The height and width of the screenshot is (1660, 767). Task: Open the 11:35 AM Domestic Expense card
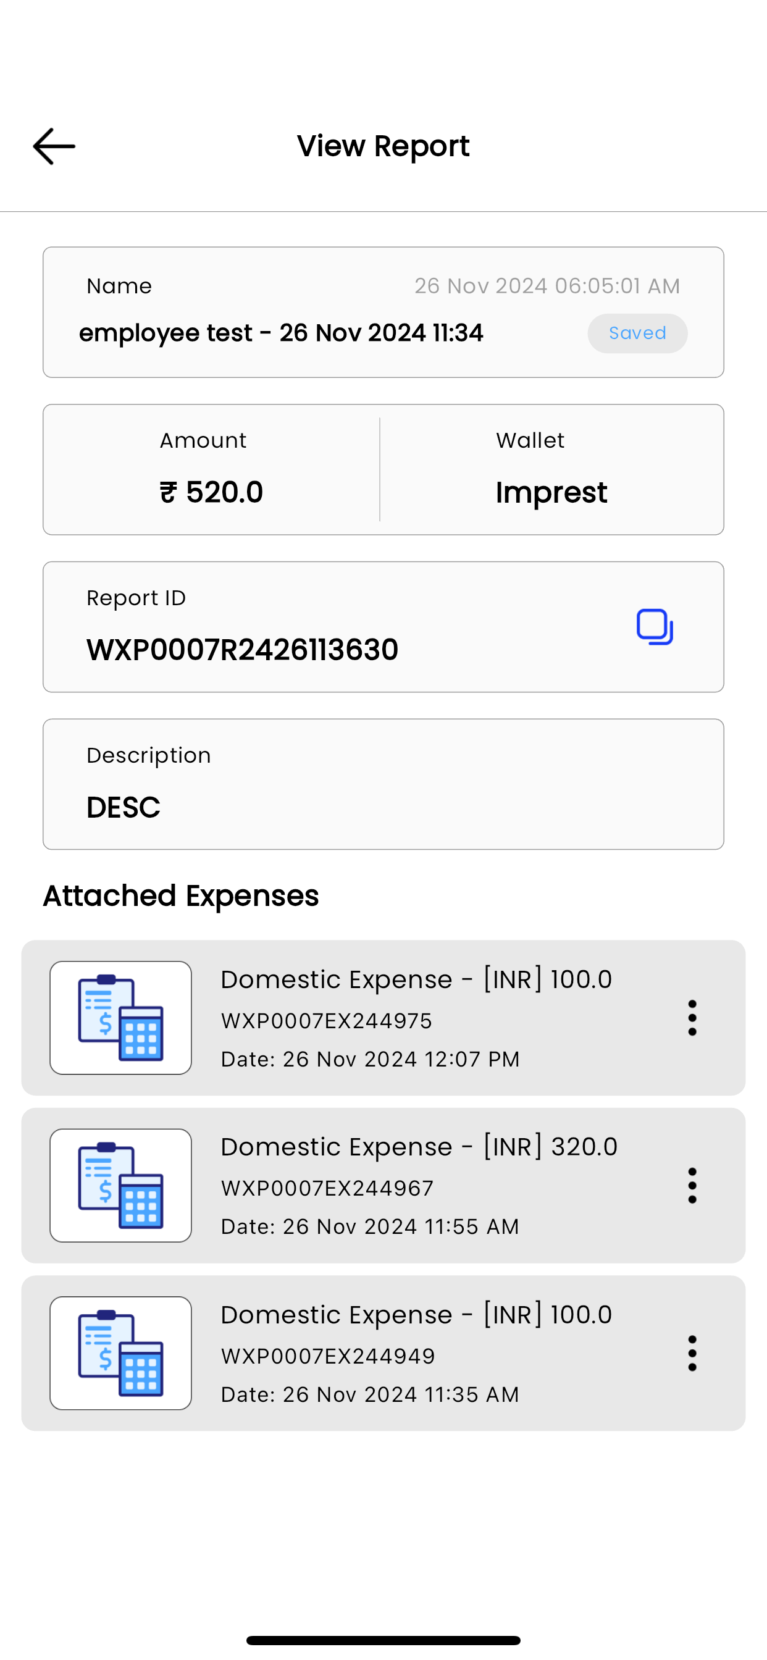point(383,1352)
